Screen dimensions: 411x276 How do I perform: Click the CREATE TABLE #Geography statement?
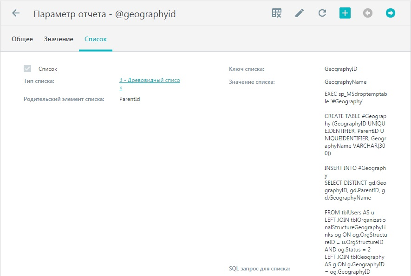[x=355, y=134]
